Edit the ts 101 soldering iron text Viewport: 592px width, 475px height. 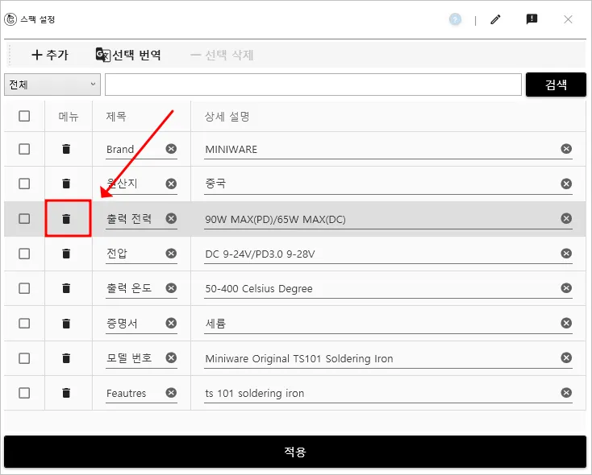pyautogui.click(x=255, y=394)
